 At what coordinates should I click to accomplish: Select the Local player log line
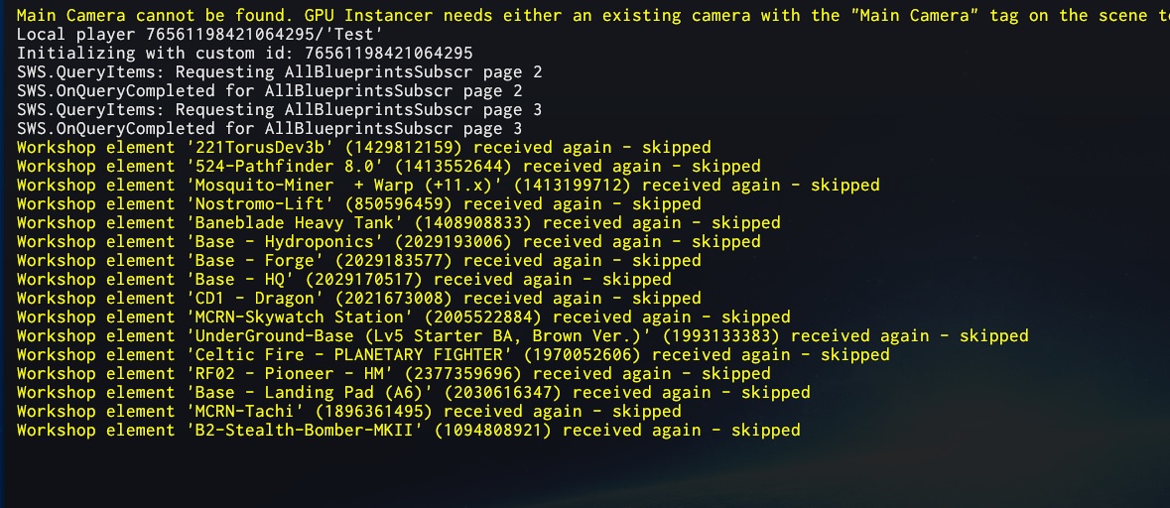point(200,35)
